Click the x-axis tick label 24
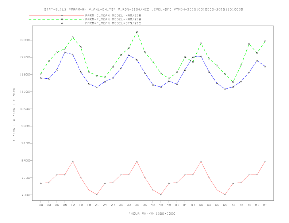289x223 pixels. click(105, 205)
